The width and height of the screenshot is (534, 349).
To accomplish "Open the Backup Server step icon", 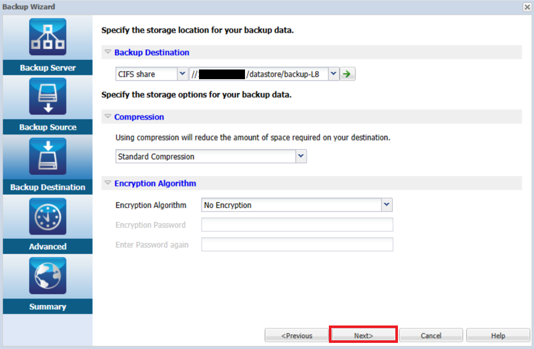I will [x=48, y=37].
